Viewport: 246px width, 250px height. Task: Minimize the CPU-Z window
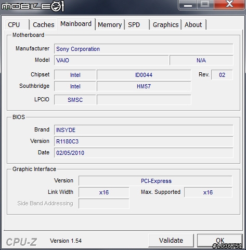[x=188, y=5]
